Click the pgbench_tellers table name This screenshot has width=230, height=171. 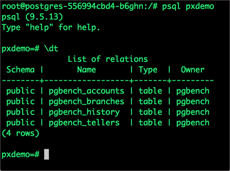click(x=84, y=122)
